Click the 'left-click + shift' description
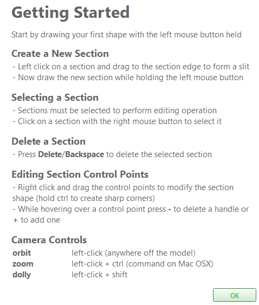Viewport: 259px width, 305px height. (100, 275)
